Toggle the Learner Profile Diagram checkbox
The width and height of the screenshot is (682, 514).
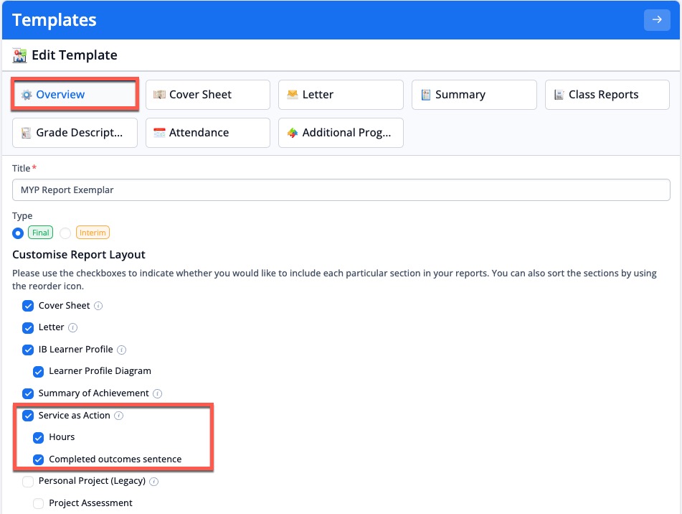(x=39, y=371)
